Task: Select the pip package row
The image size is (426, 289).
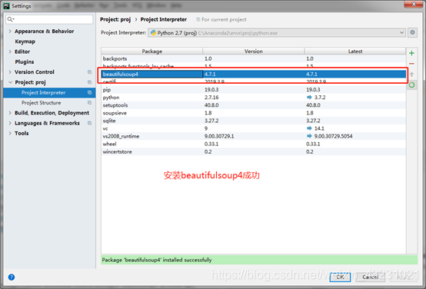Action: [x=254, y=90]
